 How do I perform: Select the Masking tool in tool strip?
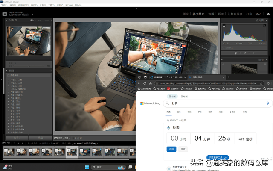[x=253, y=53]
